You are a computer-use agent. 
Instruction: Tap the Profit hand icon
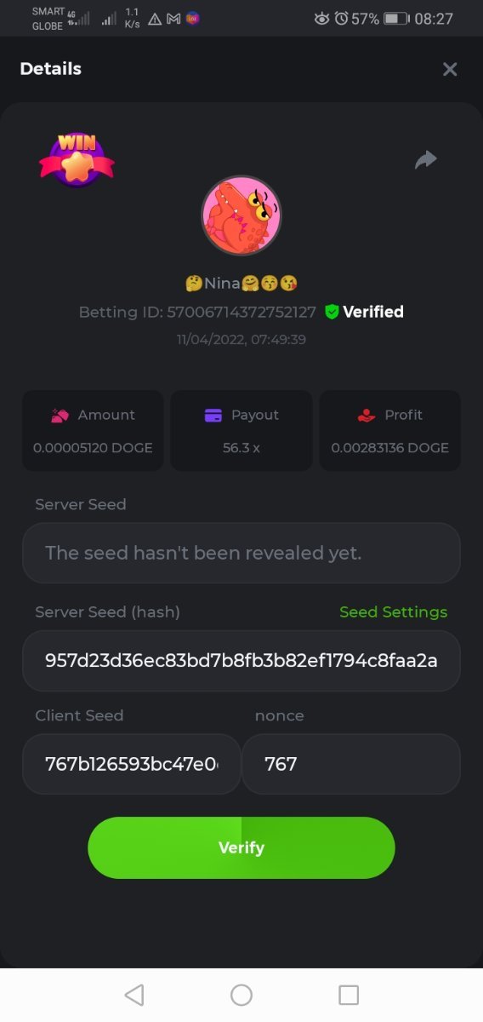click(367, 415)
